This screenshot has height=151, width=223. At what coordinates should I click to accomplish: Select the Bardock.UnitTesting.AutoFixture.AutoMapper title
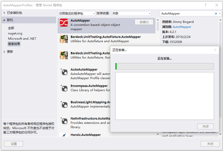[x=106, y=37]
